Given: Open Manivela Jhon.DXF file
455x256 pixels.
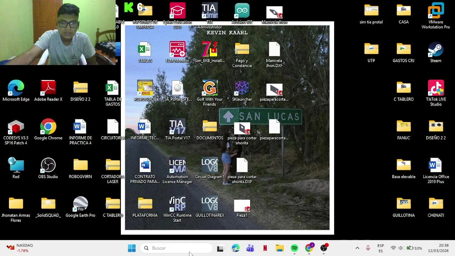Looking at the screenshot, I should coord(274,55).
